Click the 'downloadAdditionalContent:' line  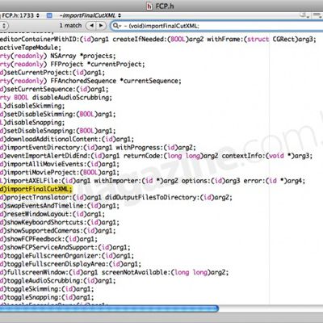[67, 139]
